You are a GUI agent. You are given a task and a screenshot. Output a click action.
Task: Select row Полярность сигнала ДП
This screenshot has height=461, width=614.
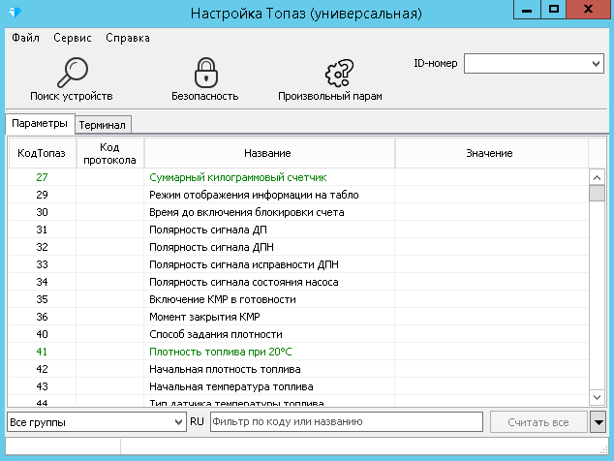[298, 230]
